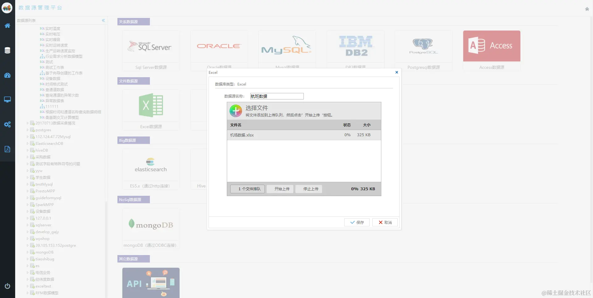Expand the testMysql tree node

coord(28,184)
